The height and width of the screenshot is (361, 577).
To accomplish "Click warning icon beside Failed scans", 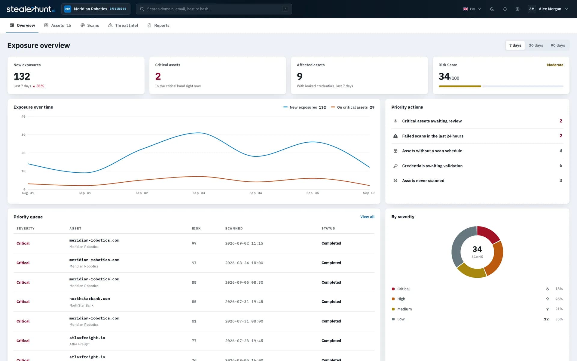I will 395,136.
